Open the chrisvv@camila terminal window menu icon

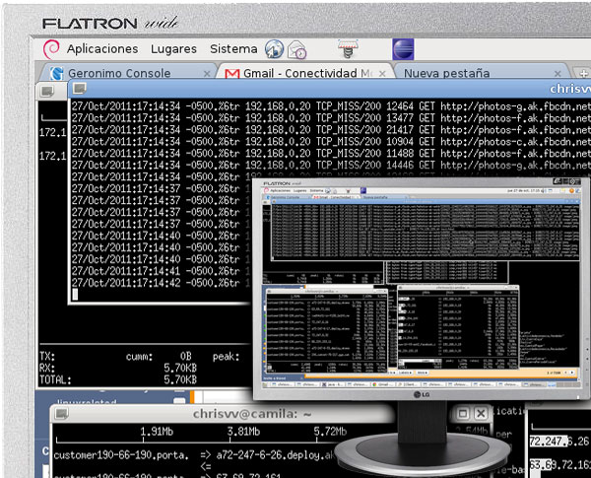pyautogui.click(x=62, y=415)
